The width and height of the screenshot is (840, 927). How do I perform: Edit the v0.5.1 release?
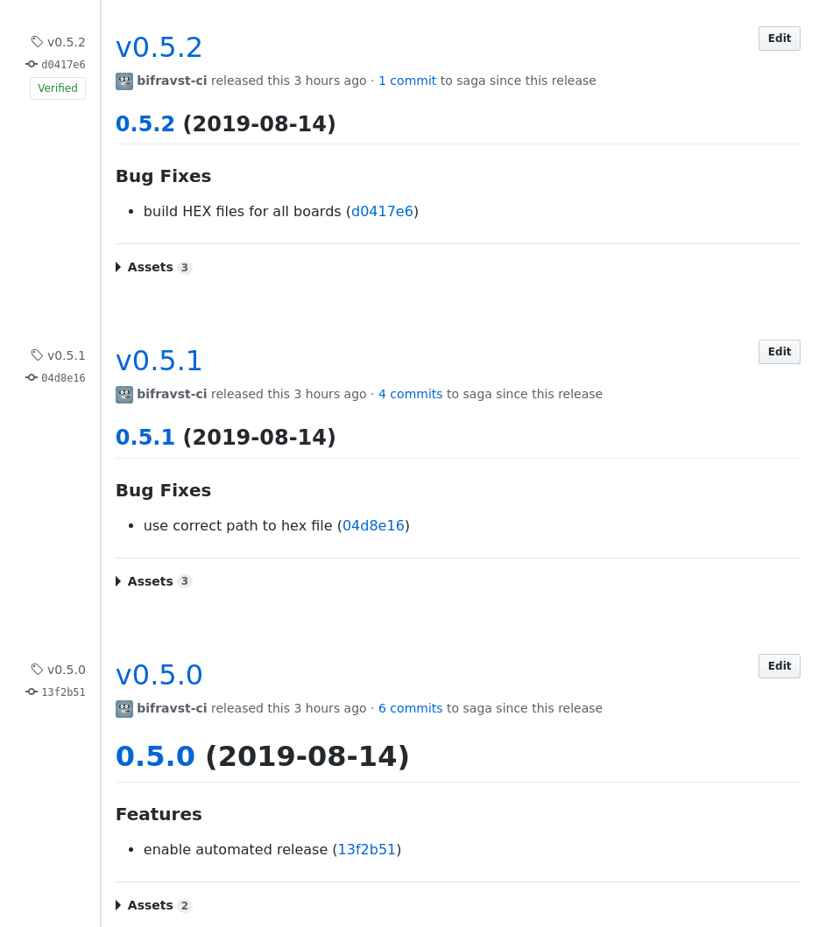[x=779, y=352]
